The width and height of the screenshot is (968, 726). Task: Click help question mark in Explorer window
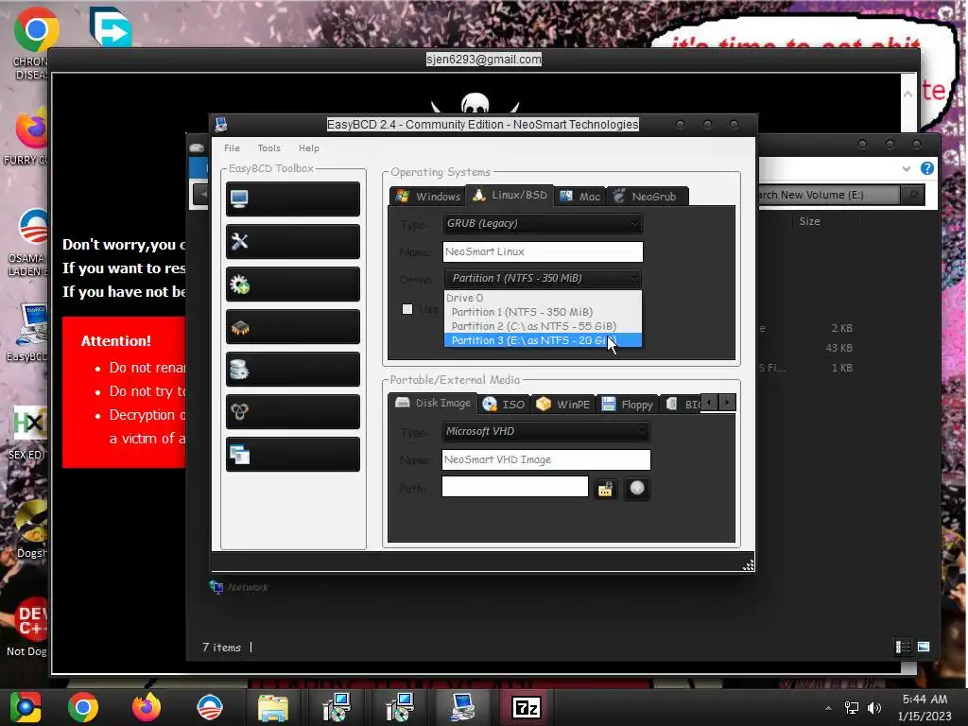click(x=926, y=168)
